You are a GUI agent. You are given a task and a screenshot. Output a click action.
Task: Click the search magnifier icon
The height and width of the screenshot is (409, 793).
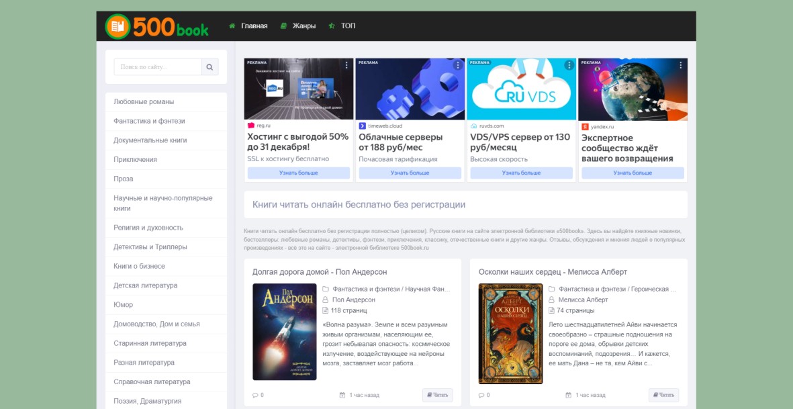209,67
